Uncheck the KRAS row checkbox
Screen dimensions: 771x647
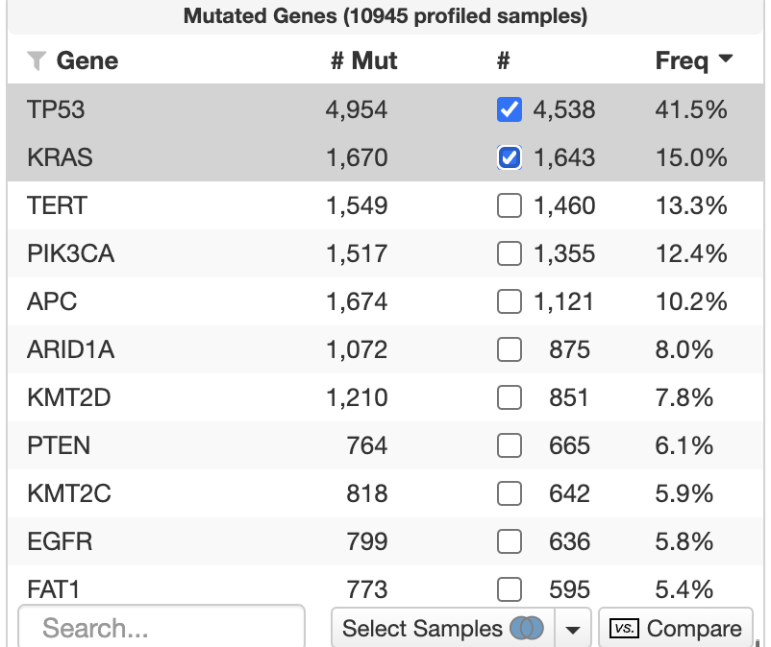(509, 157)
